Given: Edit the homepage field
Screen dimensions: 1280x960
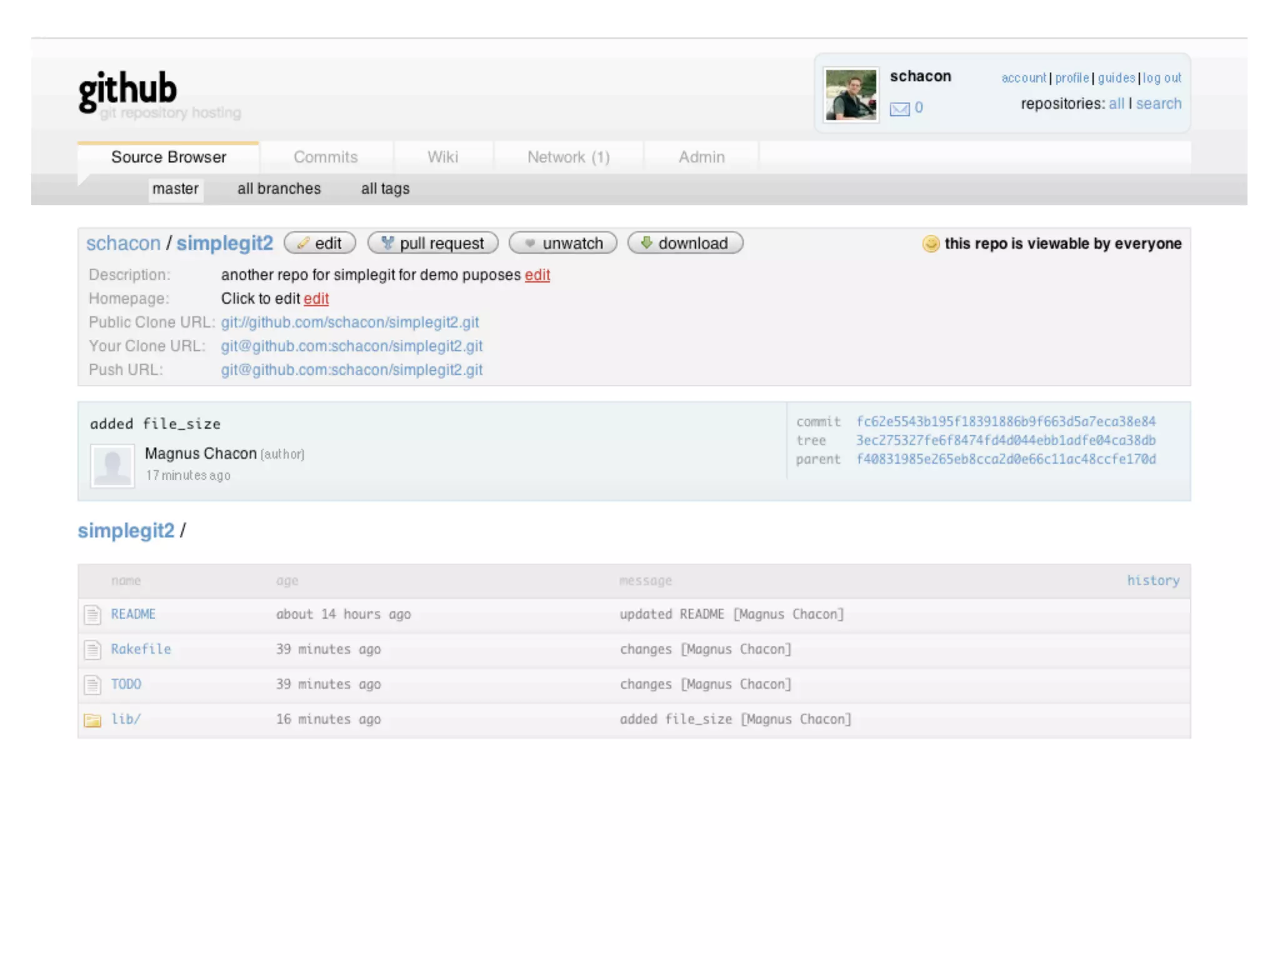Looking at the screenshot, I should tap(316, 299).
